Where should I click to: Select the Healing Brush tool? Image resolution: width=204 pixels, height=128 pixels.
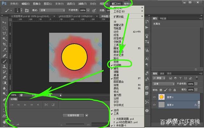tap(4, 56)
